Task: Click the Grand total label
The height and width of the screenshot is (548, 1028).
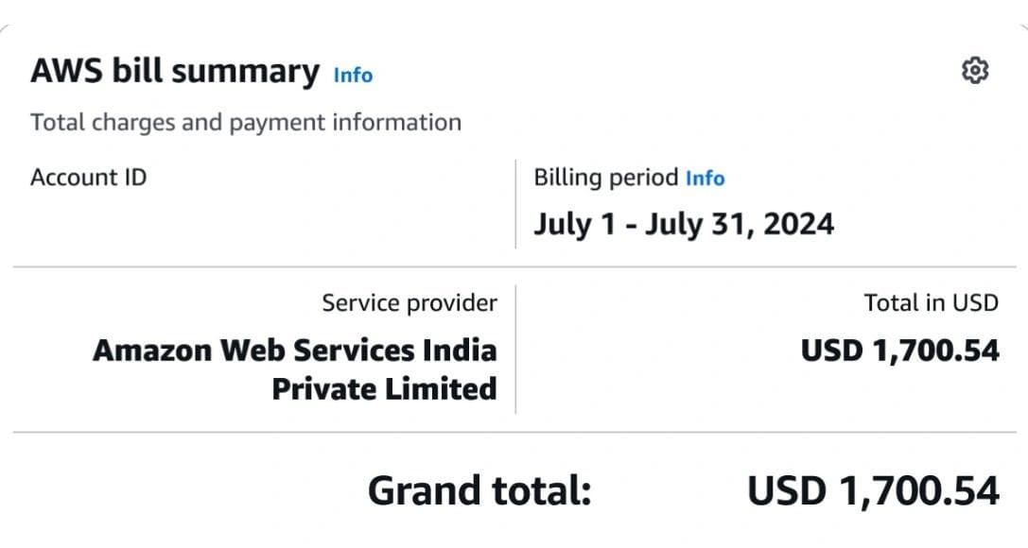Action: (479, 491)
